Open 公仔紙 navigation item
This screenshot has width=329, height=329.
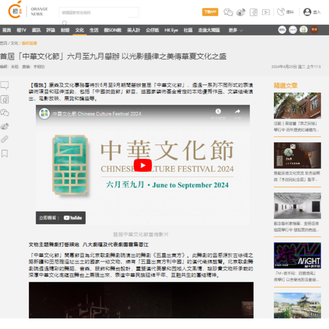click(x=152, y=30)
